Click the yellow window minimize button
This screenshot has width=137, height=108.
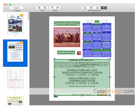click(8, 4)
